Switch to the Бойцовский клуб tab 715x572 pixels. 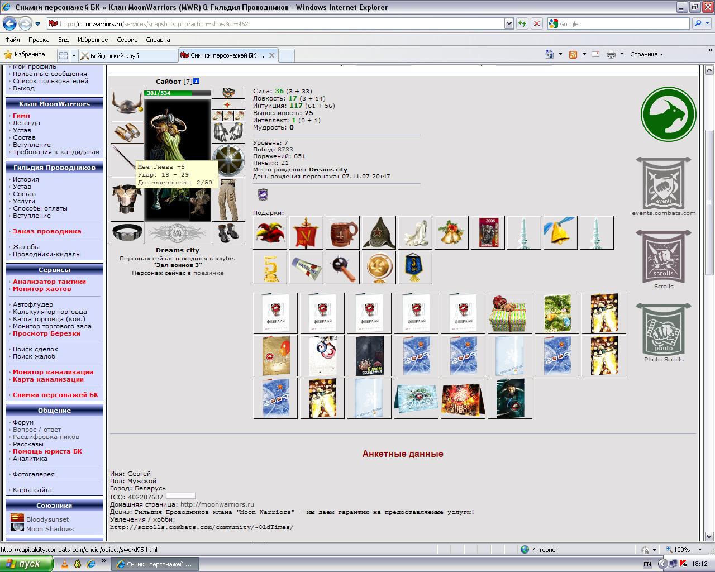click(128, 55)
